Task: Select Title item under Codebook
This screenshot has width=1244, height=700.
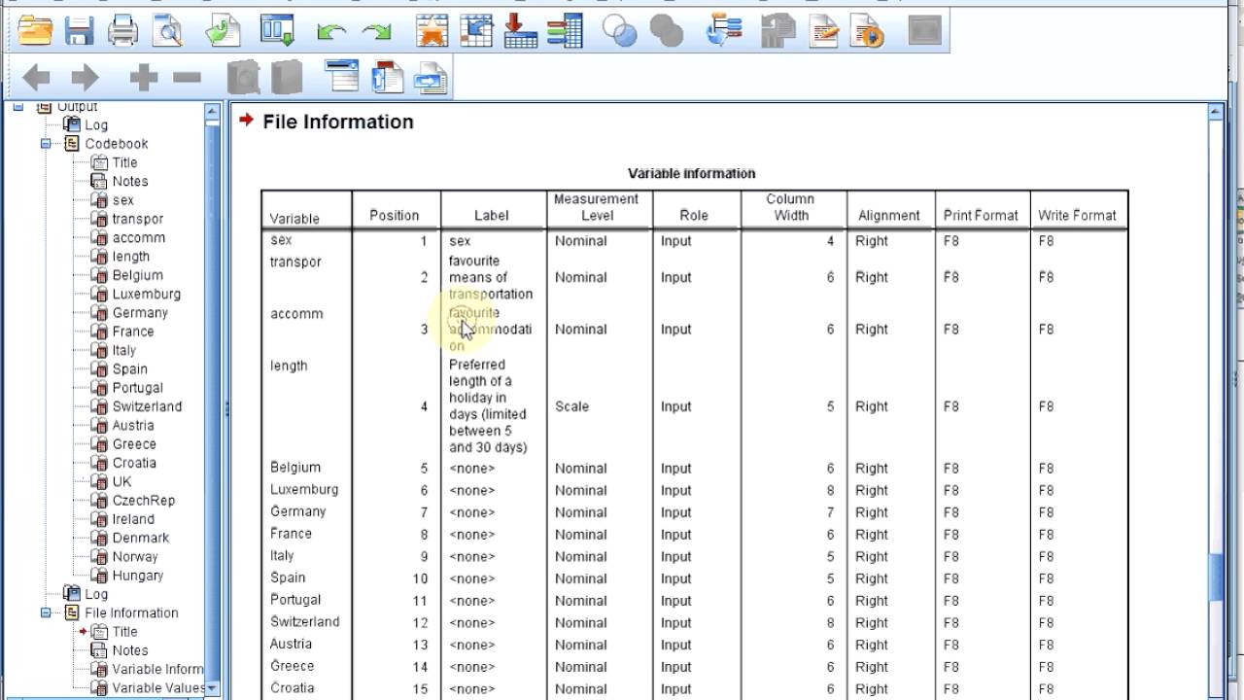Action: click(x=124, y=163)
